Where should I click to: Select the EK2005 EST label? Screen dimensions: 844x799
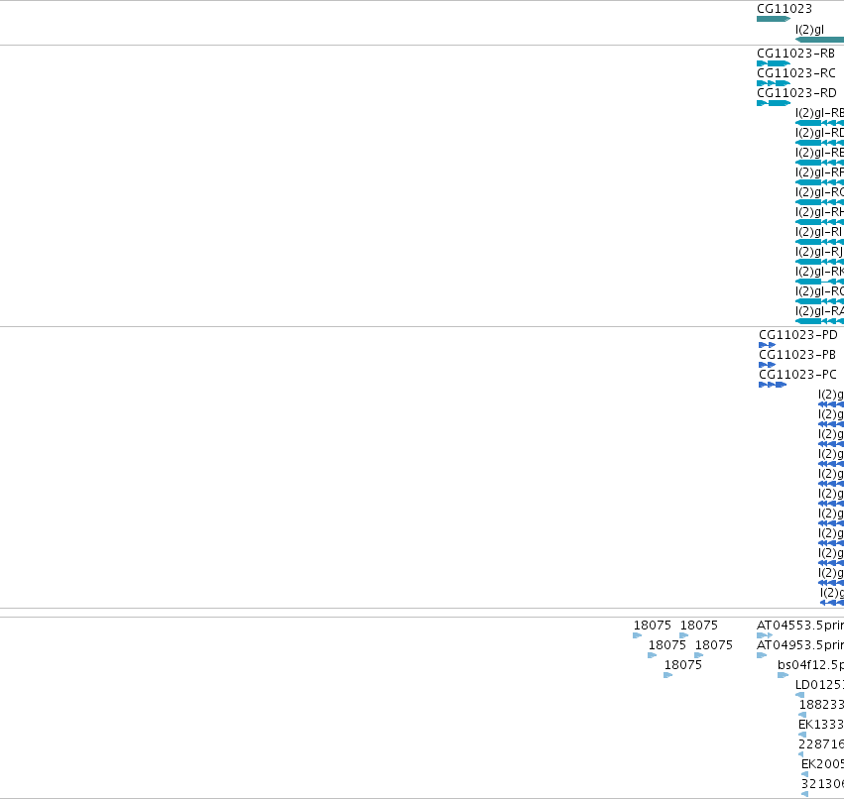tap(822, 764)
